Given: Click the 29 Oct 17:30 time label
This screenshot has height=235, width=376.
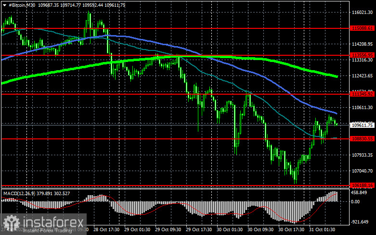Looking at the screenshot, I should tap(199, 229).
